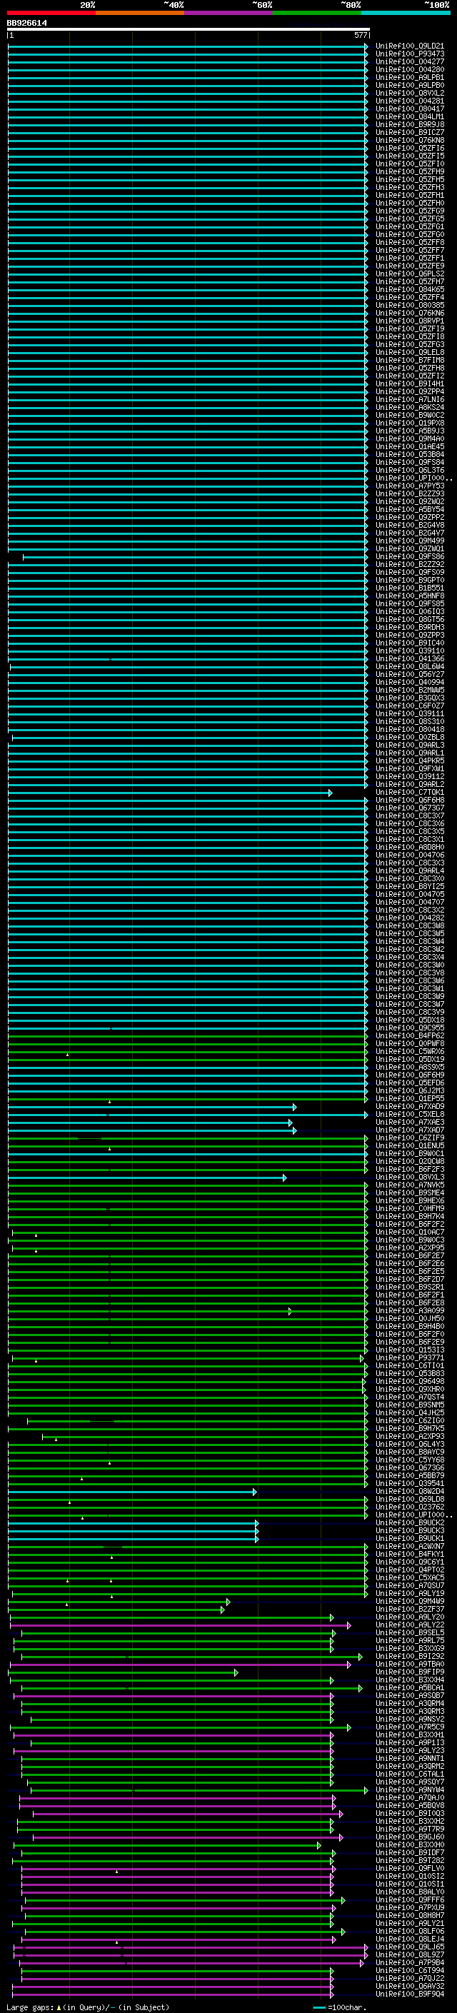
Task: Select hit label UniRef100_A9SQB7
Action: pos(410,1696)
